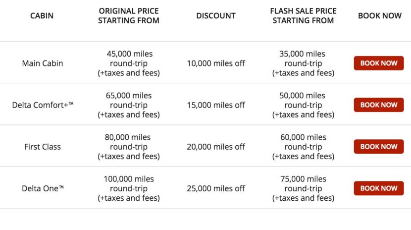Click the BOOK NOW column header text
Screen dimensions: 411x230
pos(379,16)
